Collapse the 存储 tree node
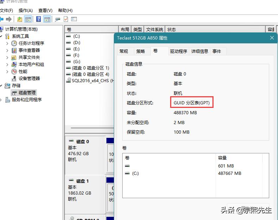This screenshot has width=278, height=220. [1, 86]
